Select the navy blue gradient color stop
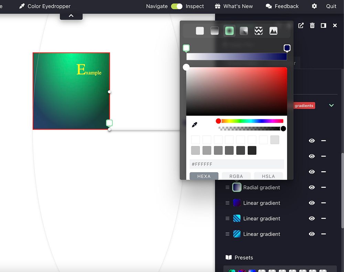Viewport: 344px width, 272px height. pos(287,48)
